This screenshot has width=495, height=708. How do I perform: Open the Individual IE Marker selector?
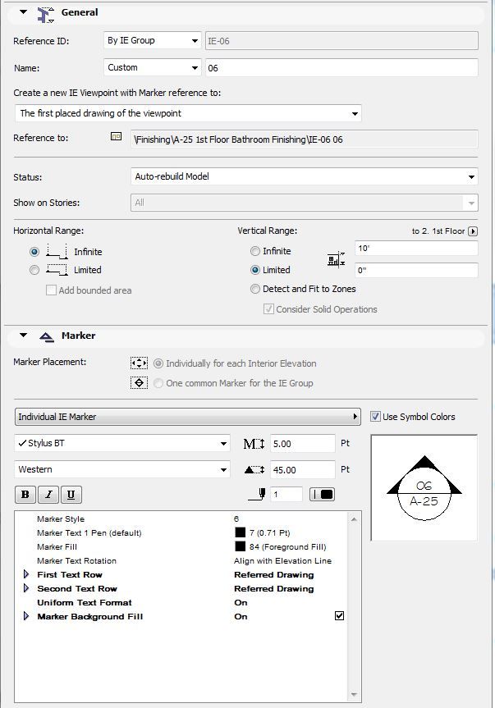pos(188,416)
